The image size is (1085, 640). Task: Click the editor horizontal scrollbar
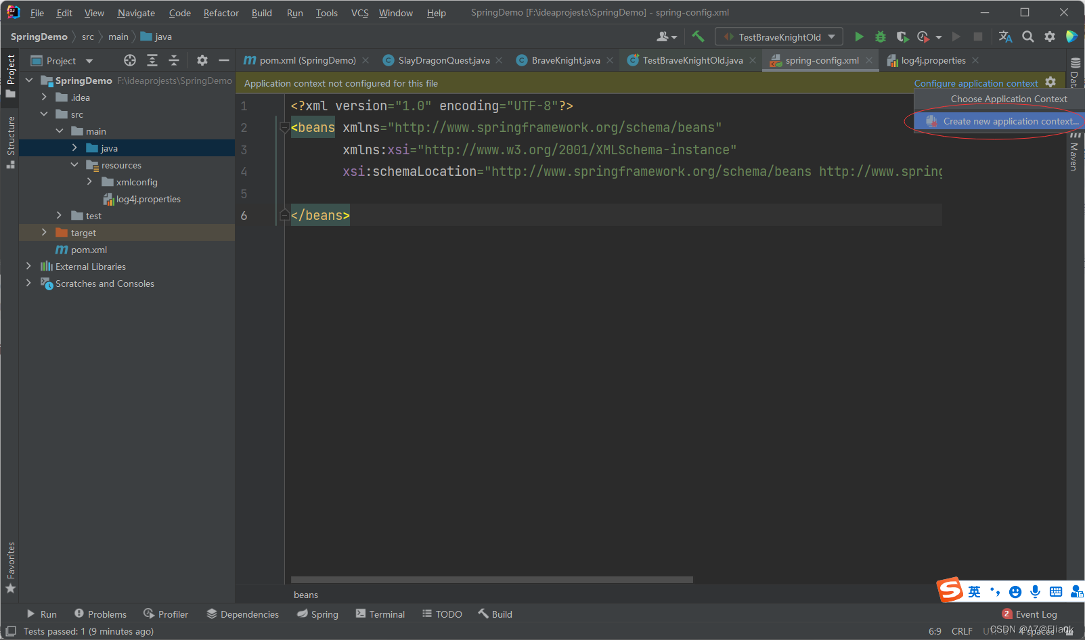click(492, 580)
